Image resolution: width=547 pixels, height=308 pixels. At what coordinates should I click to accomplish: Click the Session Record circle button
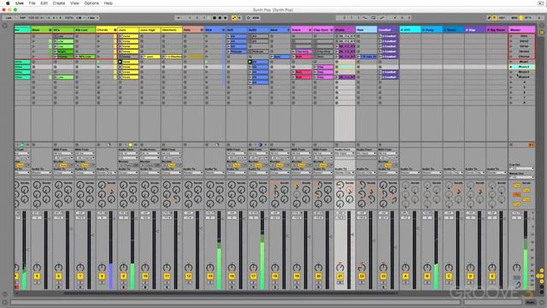(249, 18)
